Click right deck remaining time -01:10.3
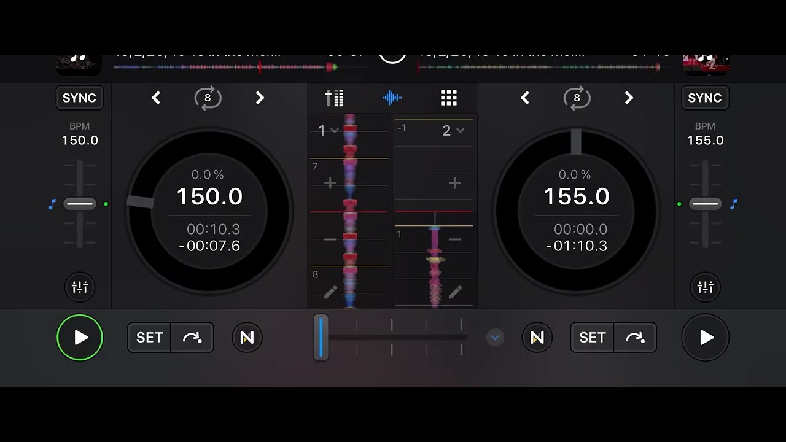The image size is (786, 442). pyautogui.click(x=577, y=246)
